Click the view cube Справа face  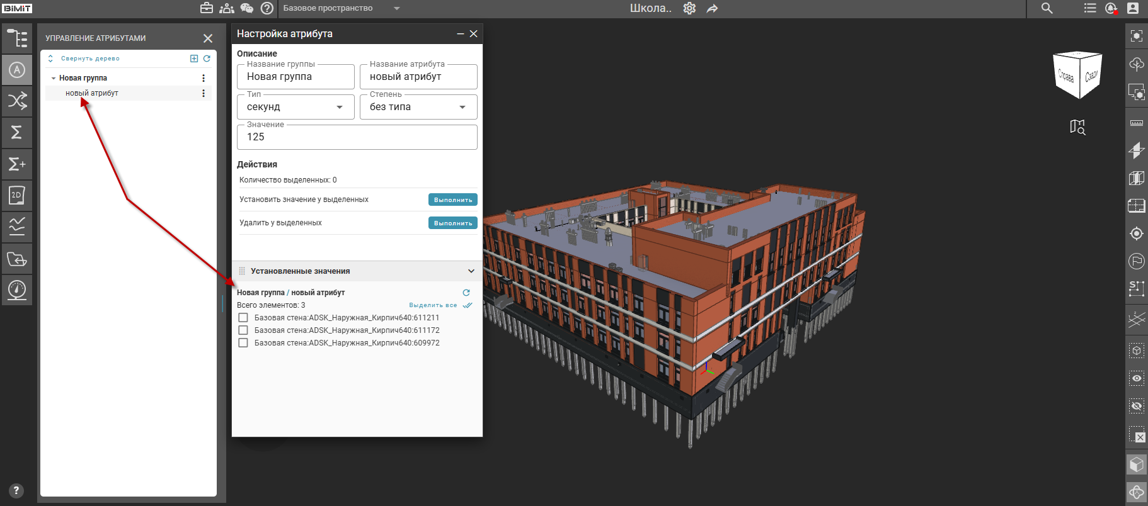pyautogui.click(x=1066, y=76)
